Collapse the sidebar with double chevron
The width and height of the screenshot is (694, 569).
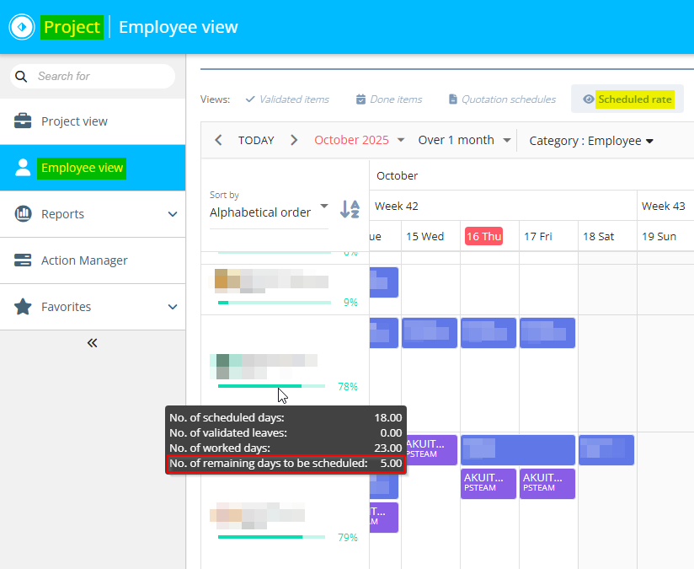coord(93,342)
